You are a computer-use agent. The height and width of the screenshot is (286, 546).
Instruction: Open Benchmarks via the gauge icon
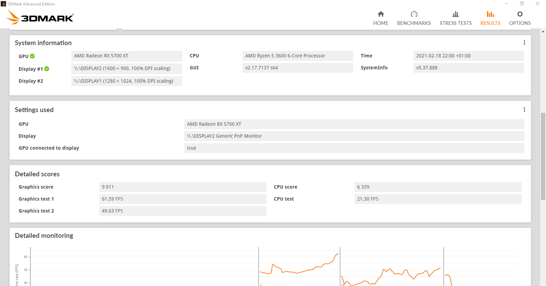tap(414, 14)
